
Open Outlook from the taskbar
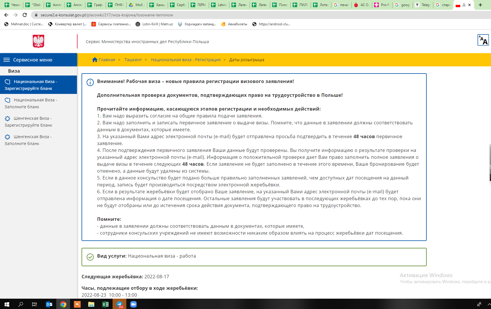[49, 304]
